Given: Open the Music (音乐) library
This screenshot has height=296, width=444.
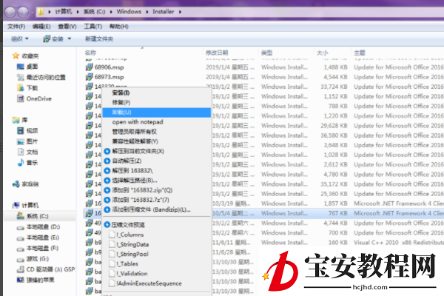Looking at the screenshot, I should click(27, 163).
